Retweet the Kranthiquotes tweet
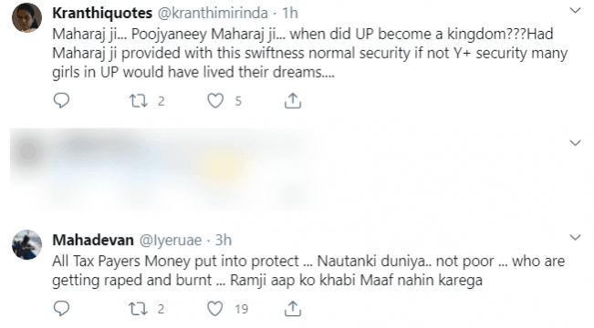Screen dimensions: 594x328 139,100
